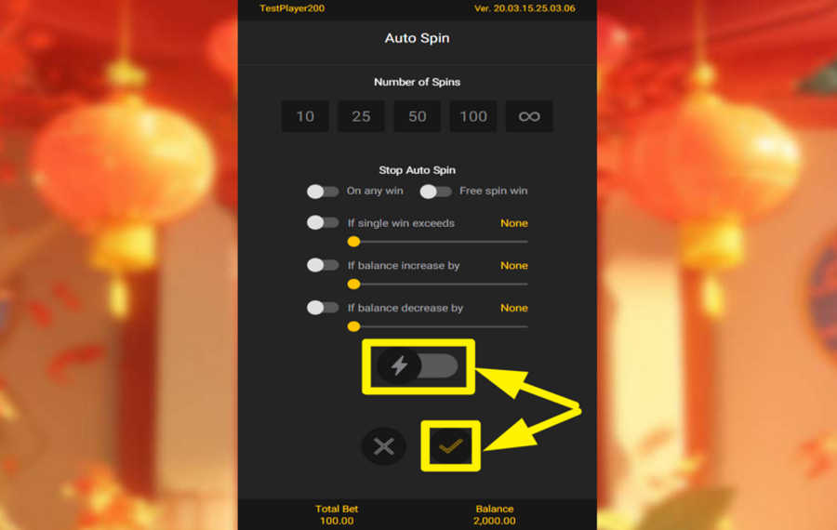
Task: Click the Total Bet 100.00 display
Action: 337,514
